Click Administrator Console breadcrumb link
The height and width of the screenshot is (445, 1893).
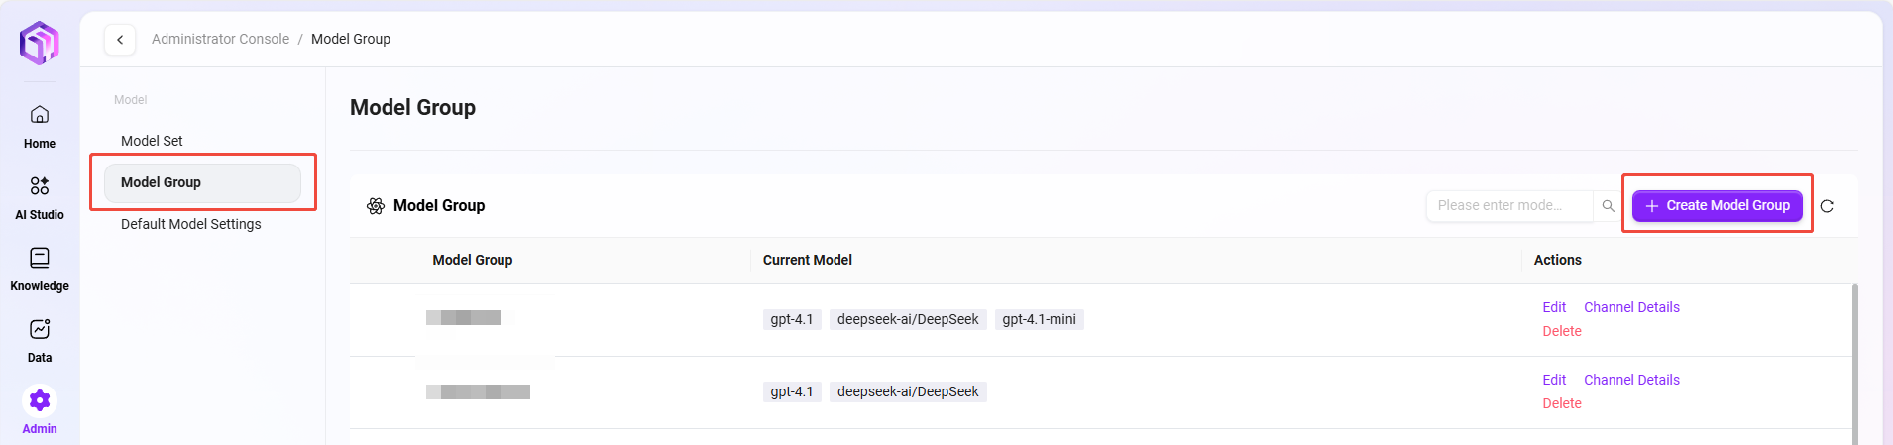pos(220,39)
